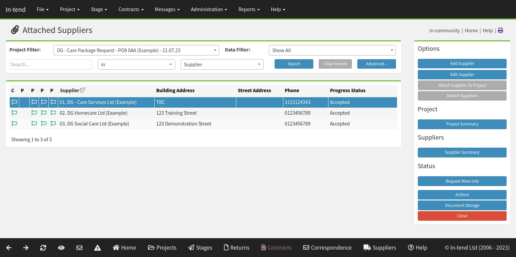Click the forward navigation arrow icon
The width and height of the screenshot is (516, 257).
pyautogui.click(x=26, y=248)
